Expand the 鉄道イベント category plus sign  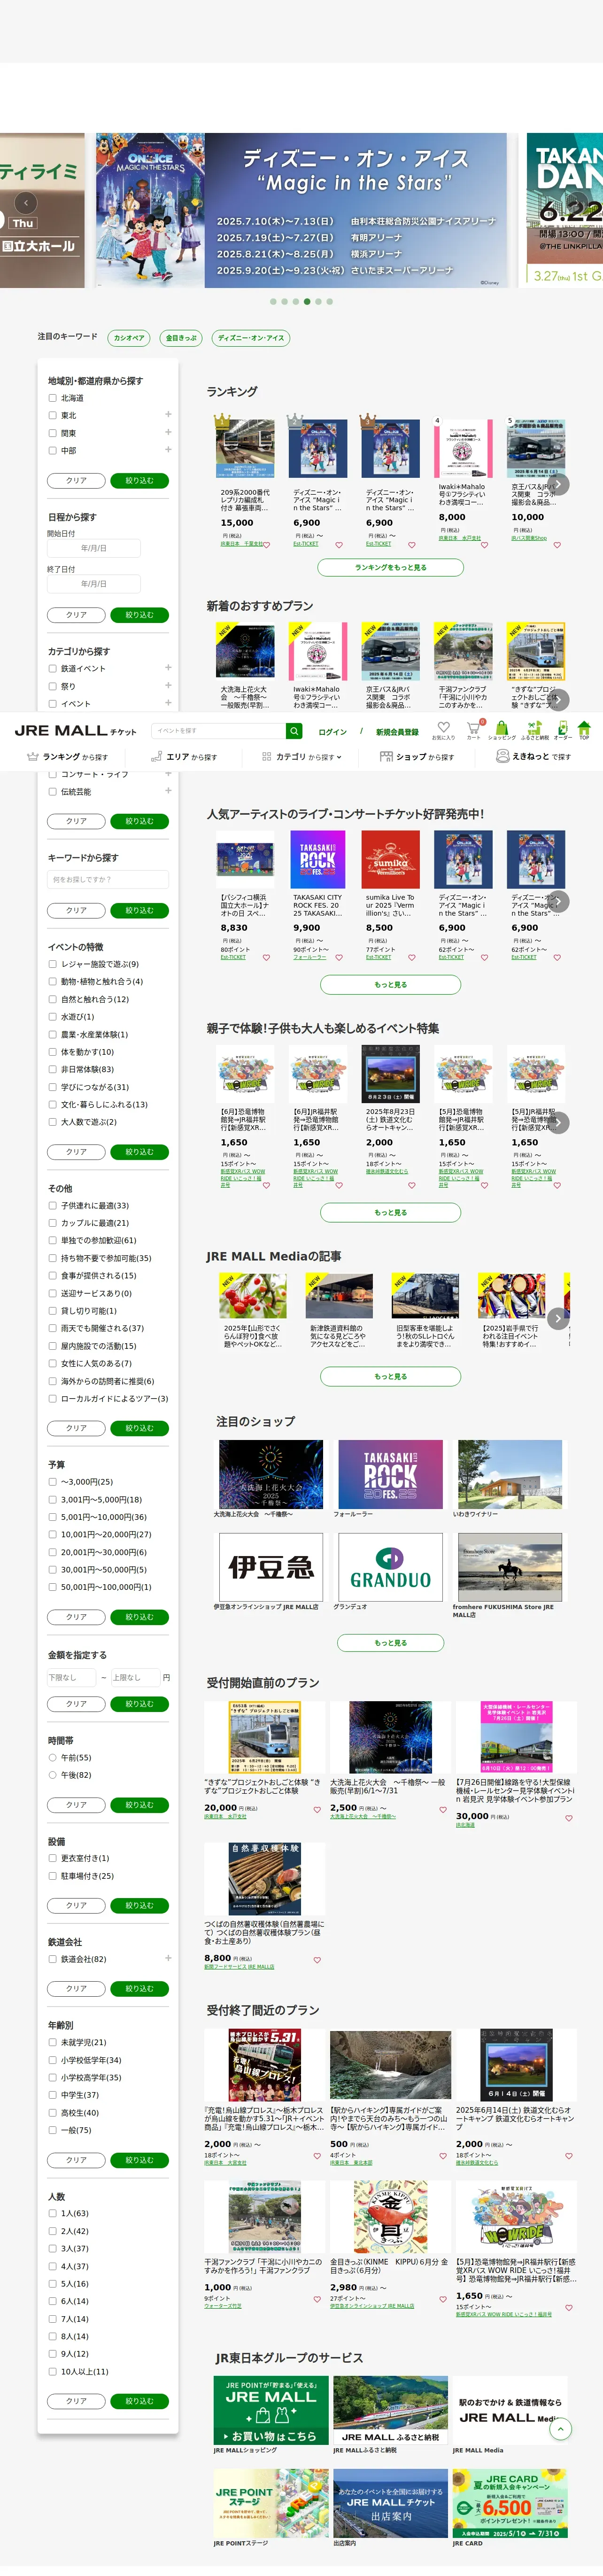[168, 668]
